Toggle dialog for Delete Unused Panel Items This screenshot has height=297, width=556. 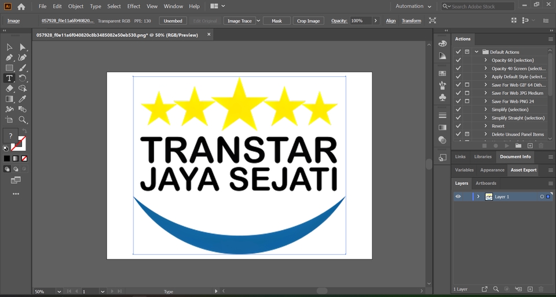click(x=467, y=134)
